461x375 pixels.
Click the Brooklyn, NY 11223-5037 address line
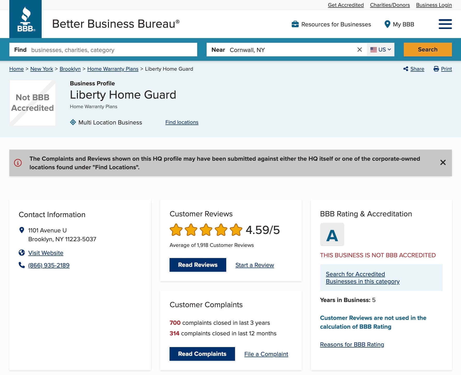click(x=62, y=239)
